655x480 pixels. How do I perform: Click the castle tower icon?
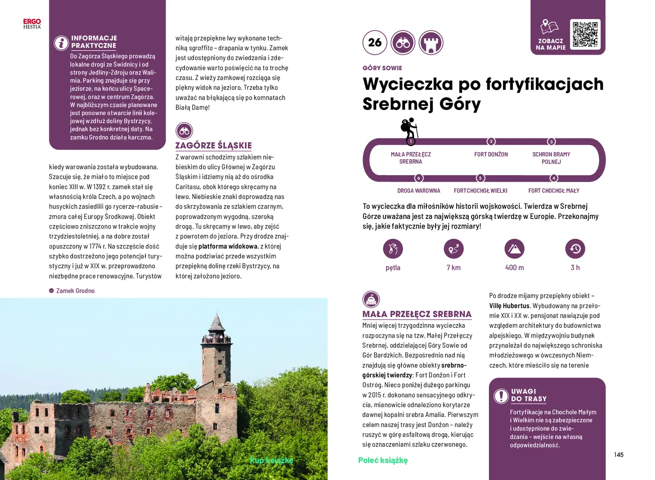(x=431, y=43)
